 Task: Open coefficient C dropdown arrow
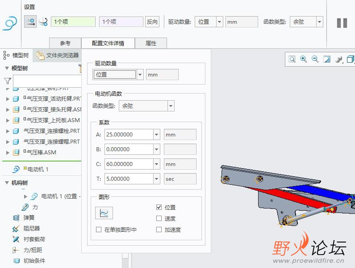[156, 164]
